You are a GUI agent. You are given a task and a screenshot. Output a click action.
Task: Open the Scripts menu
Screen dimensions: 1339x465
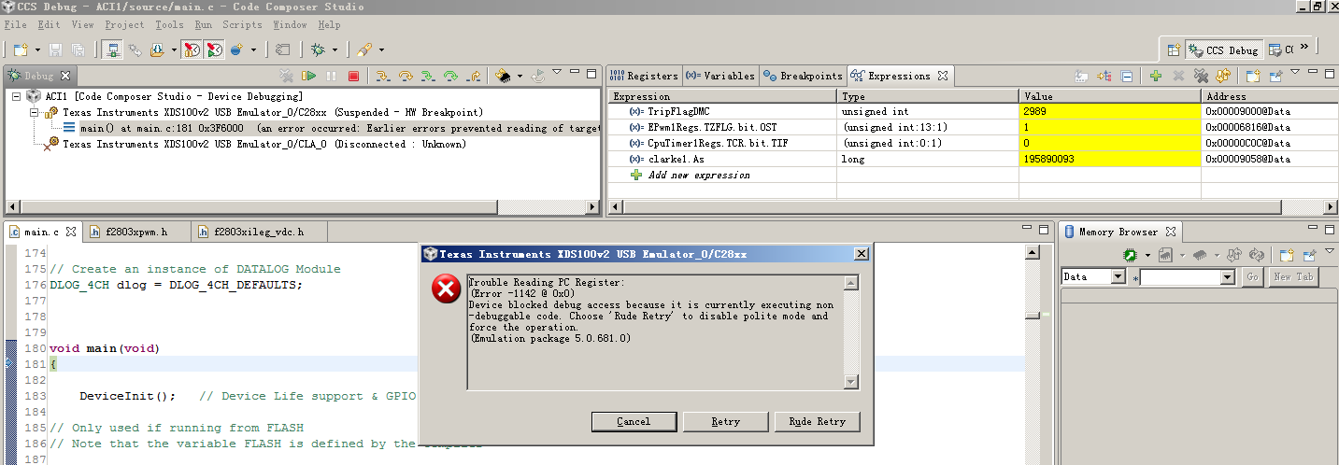[x=242, y=24]
